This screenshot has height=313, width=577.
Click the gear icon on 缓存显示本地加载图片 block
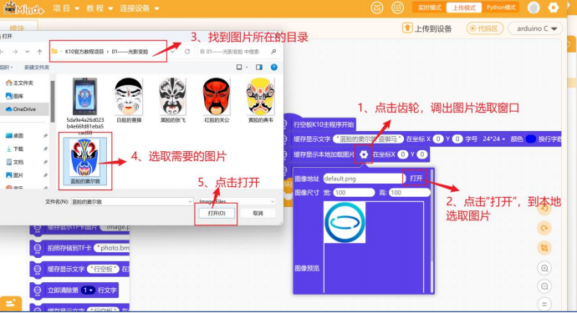coord(364,154)
